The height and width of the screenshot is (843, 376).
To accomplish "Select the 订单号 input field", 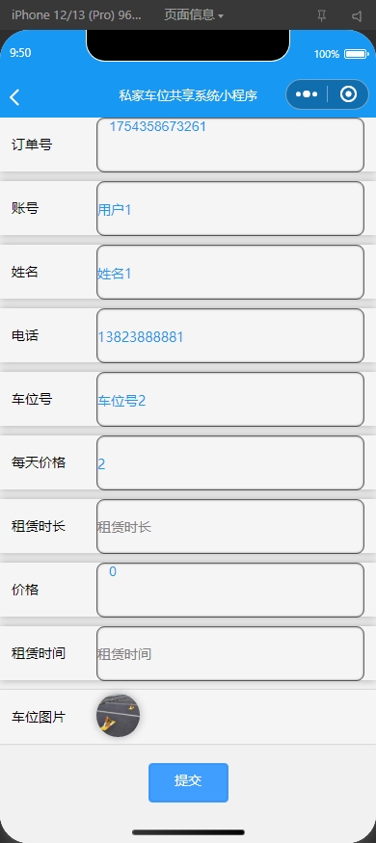I will [x=230, y=145].
